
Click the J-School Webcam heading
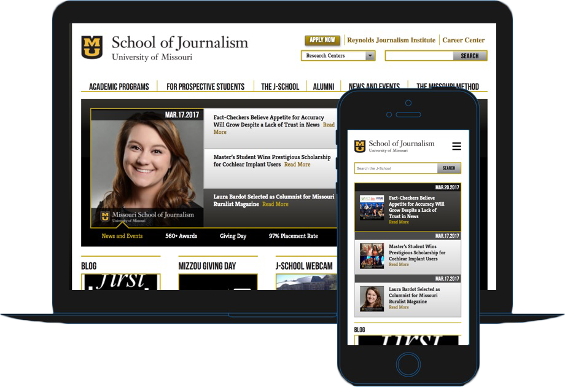pos(304,266)
